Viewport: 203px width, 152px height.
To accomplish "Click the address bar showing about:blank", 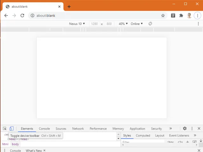I will 95,16.
